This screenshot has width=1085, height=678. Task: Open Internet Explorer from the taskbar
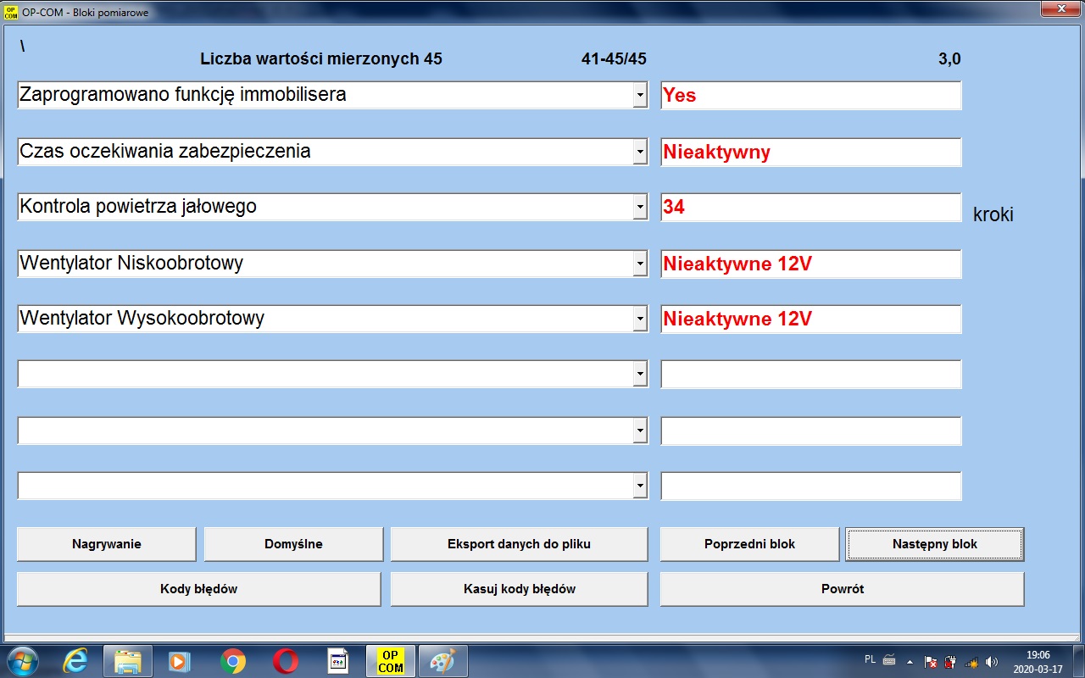pos(75,661)
